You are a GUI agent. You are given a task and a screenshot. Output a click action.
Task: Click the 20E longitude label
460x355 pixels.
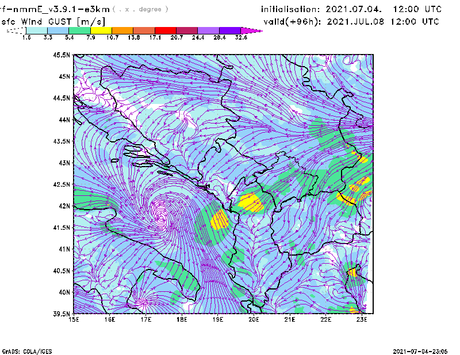254,319
